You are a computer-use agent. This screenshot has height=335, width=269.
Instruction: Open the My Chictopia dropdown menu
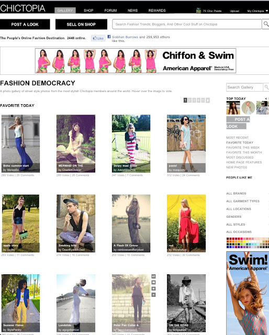pyautogui.click(x=257, y=11)
